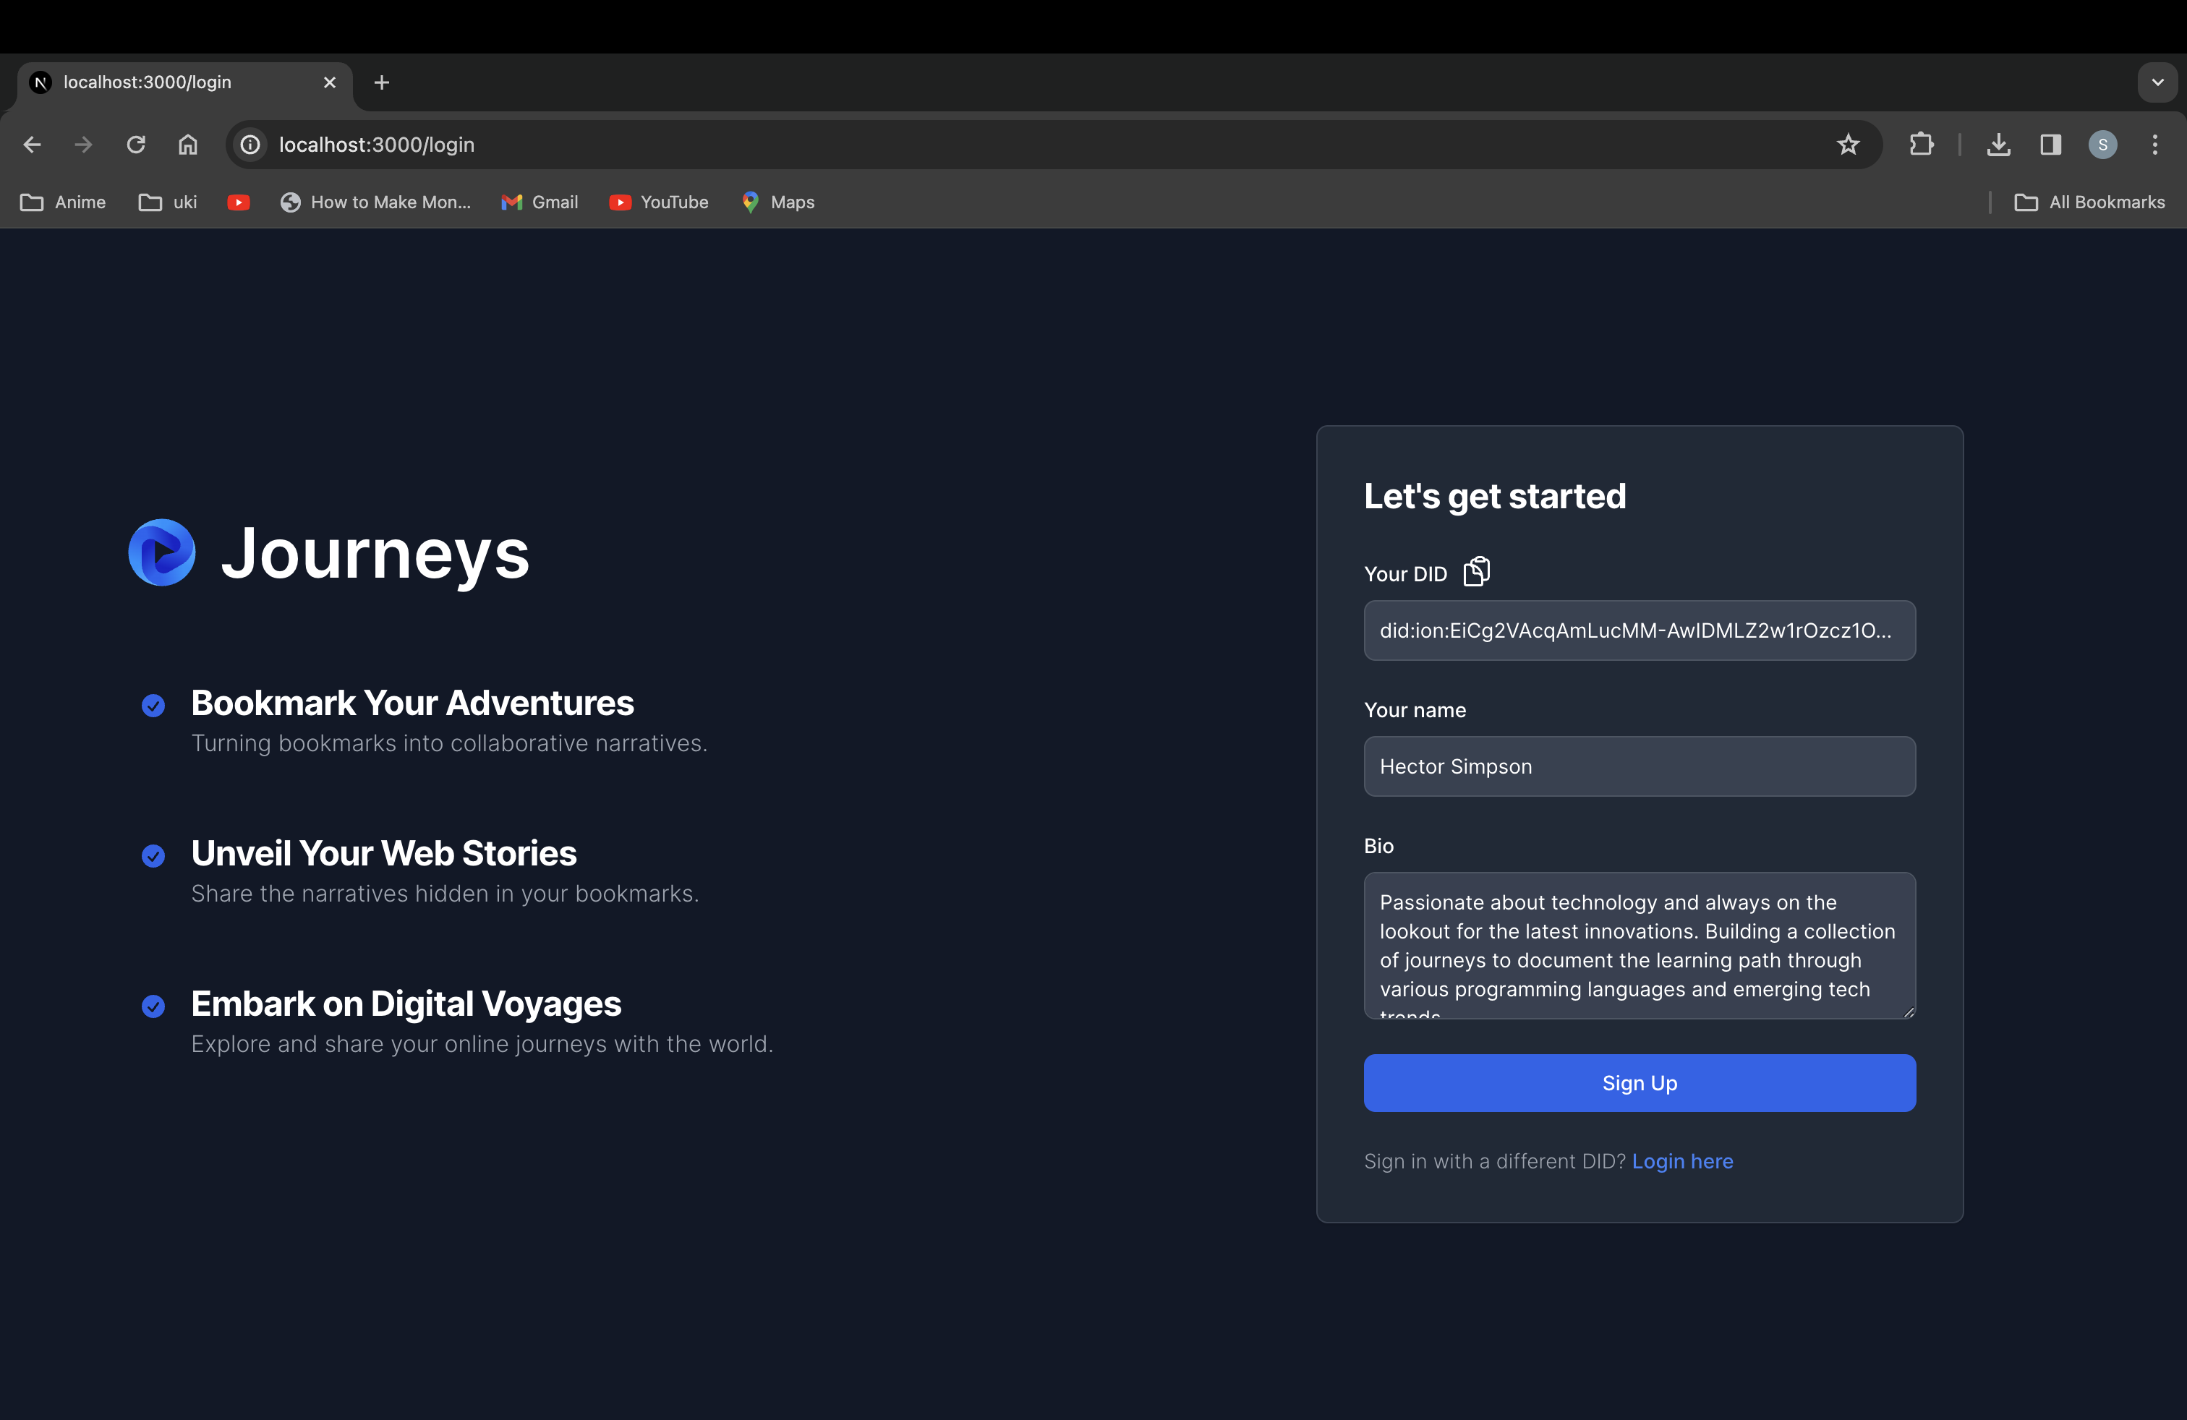Click the Your name input field
2187x1420 pixels.
tap(1638, 766)
